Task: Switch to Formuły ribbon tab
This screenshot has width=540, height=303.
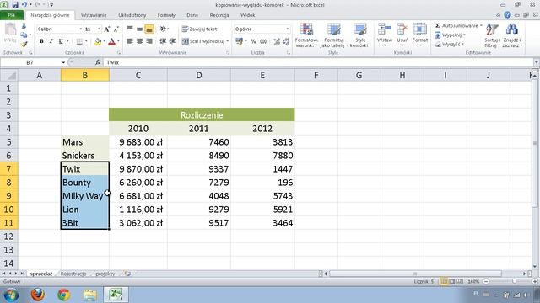Action: (x=166, y=15)
